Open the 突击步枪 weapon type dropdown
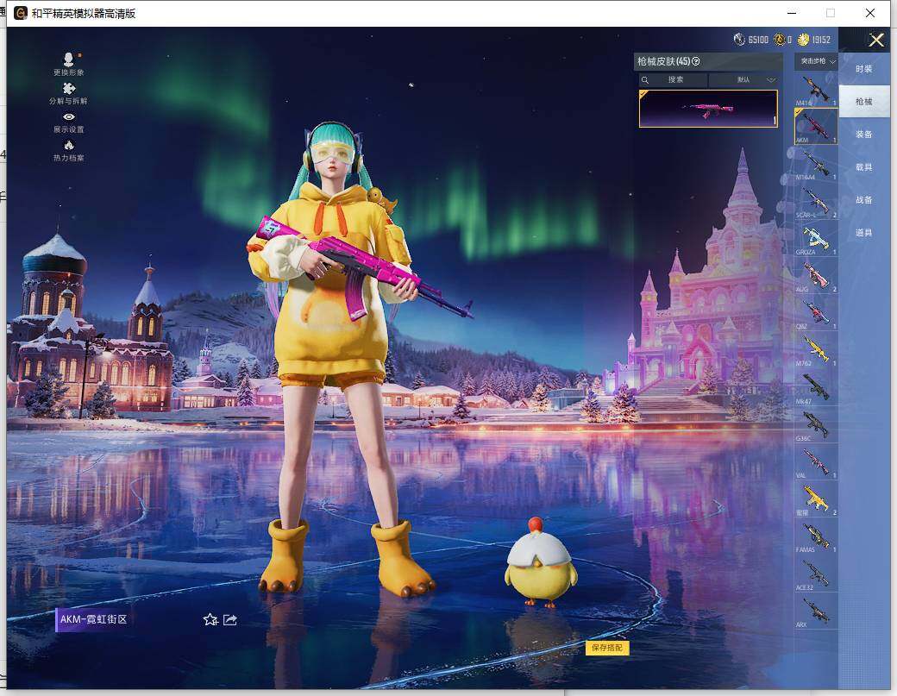The width and height of the screenshot is (897, 696). 816,61
